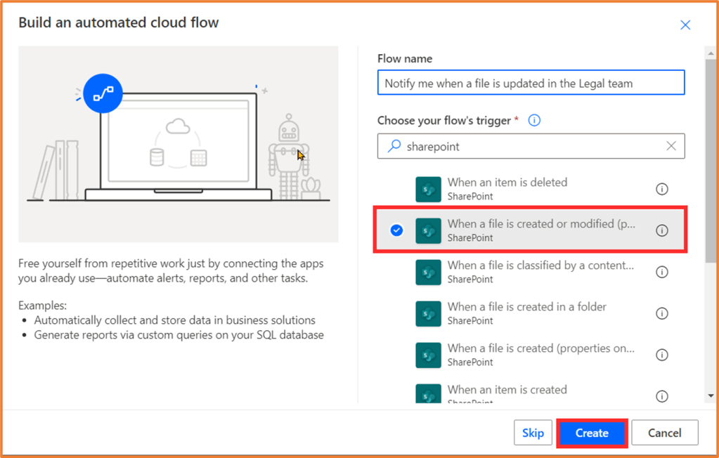719x458 pixels.
Task: Cancel the automated cloud flow dialog
Action: [x=664, y=433]
